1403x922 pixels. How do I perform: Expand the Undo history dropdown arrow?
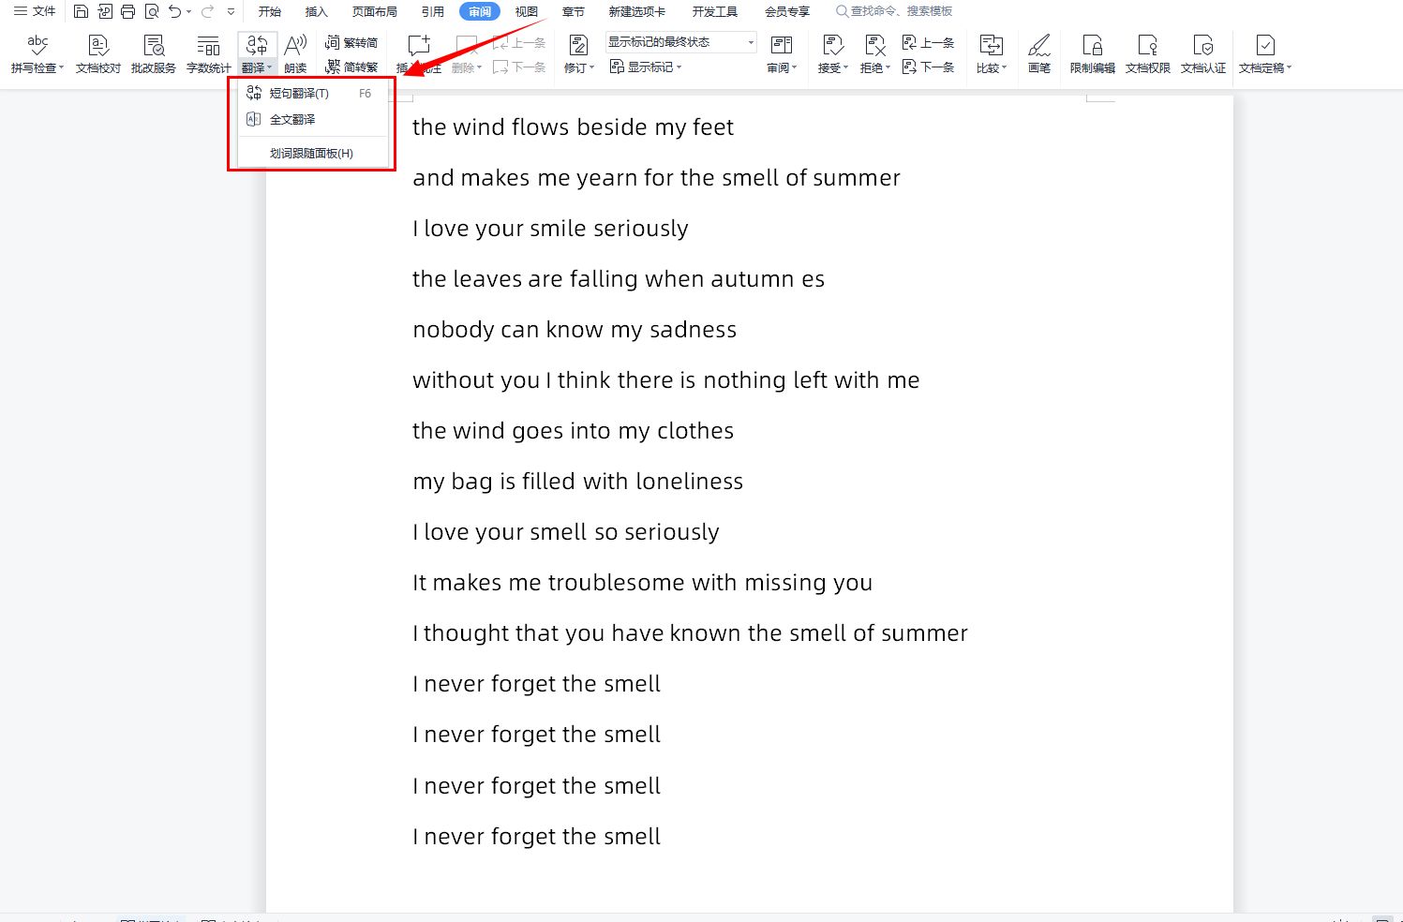pos(188,12)
